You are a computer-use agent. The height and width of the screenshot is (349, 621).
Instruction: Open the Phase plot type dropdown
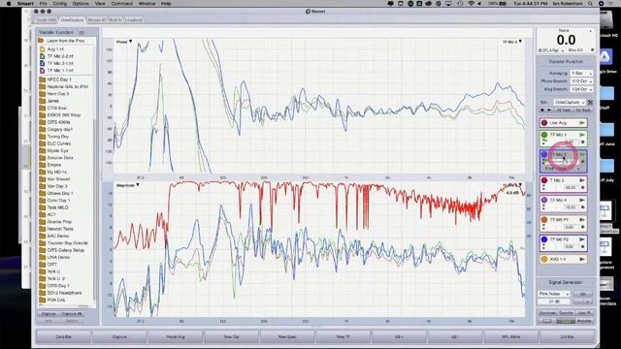[124, 42]
